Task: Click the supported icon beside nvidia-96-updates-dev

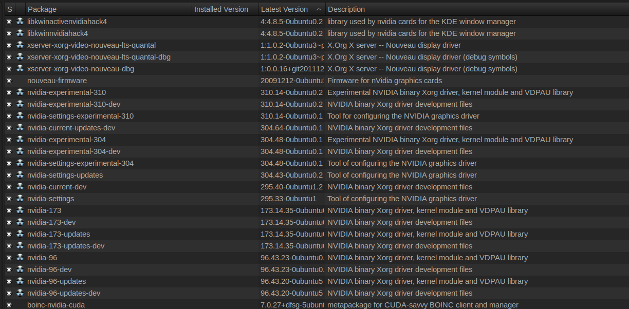Action: click(x=20, y=293)
